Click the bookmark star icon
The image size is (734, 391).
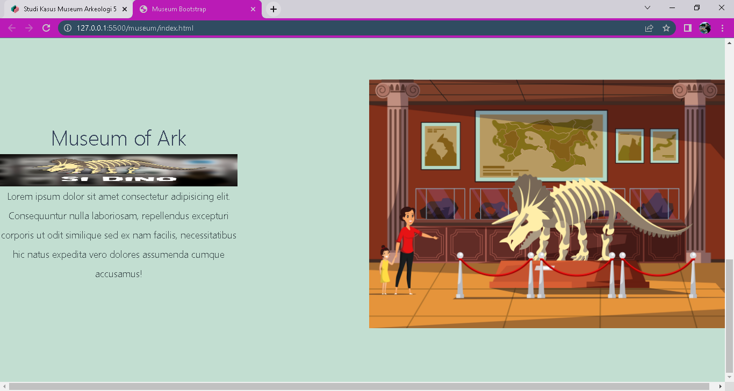666,28
